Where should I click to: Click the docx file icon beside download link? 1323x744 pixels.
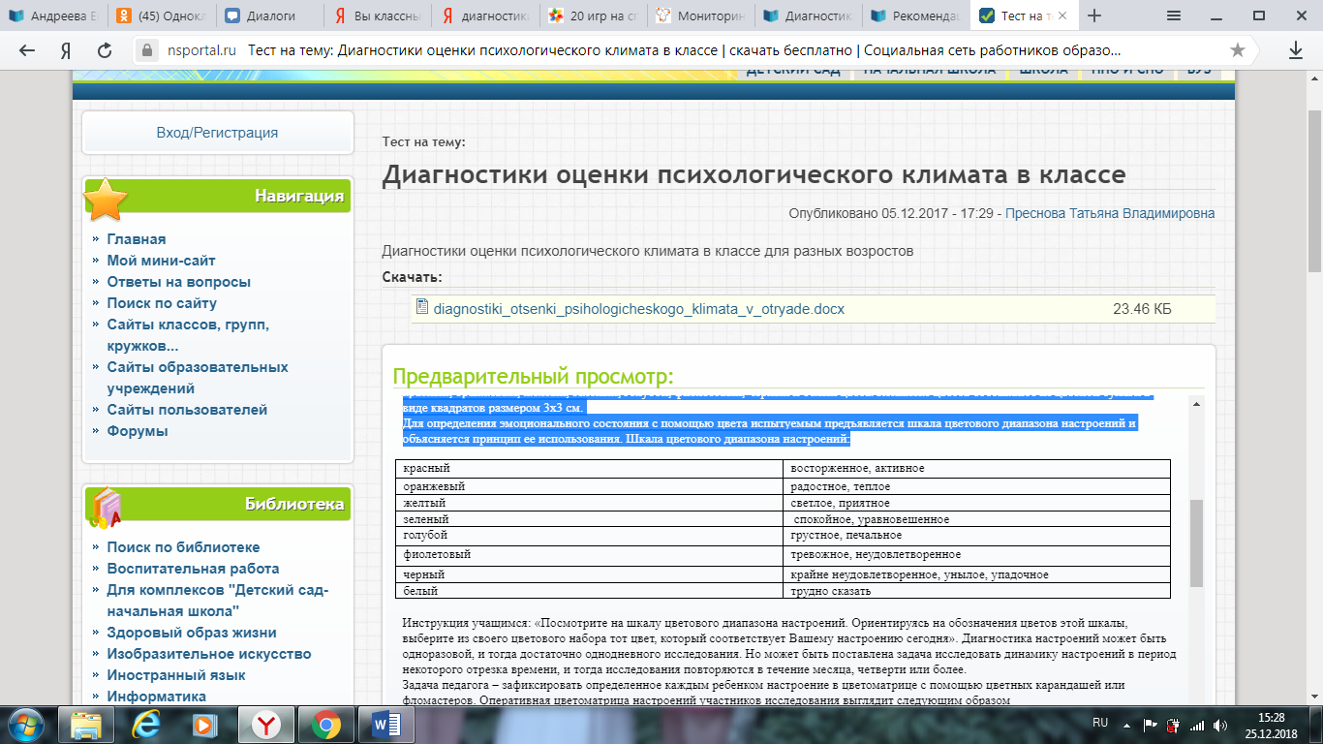(x=422, y=308)
